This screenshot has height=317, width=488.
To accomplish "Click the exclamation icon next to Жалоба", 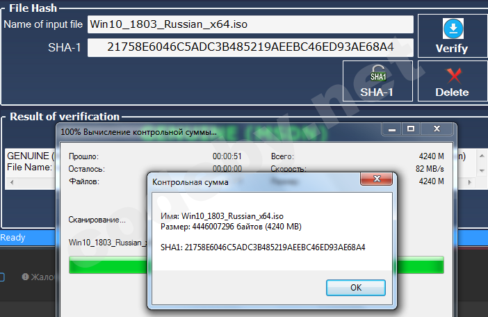I will [x=25, y=277].
